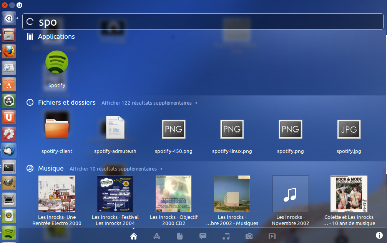Open Les Inrocks Festival 2004 album
387x243 pixels.
(x=115, y=194)
